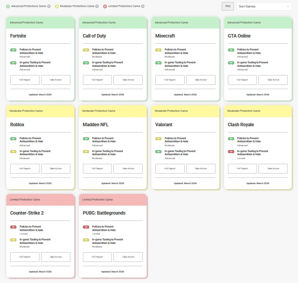Click the red Limited Protections legend circle
This screenshot has height=283, width=298.
pos(105,6)
